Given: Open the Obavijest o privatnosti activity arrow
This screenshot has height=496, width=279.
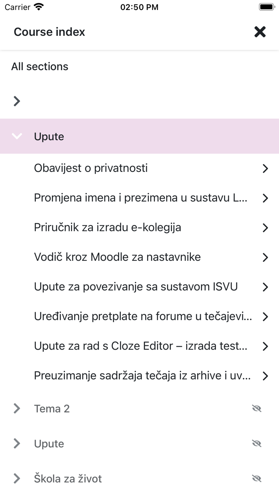Looking at the screenshot, I should (x=265, y=169).
